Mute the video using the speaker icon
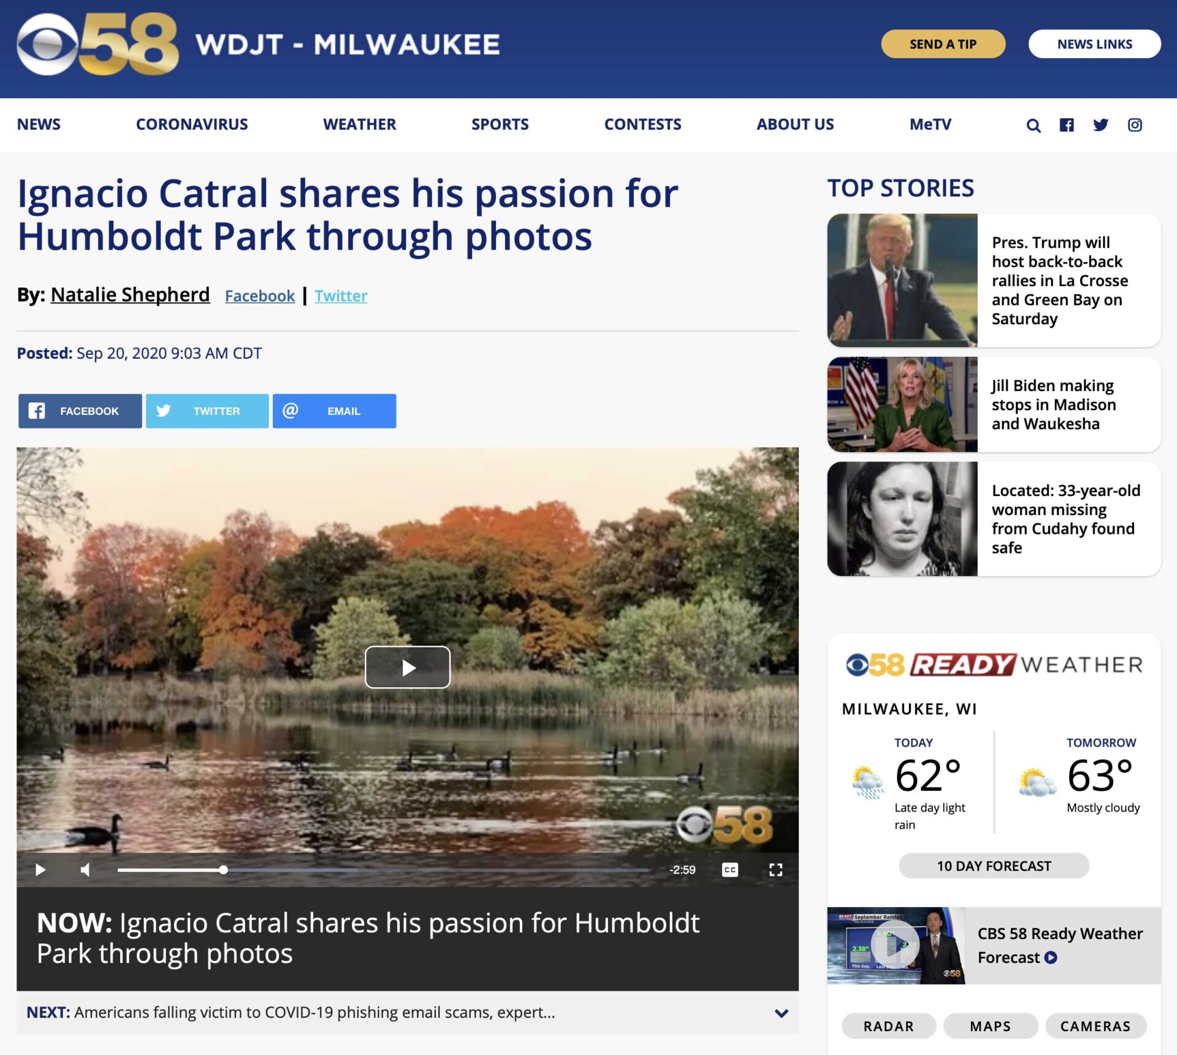This screenshot has height=1055, width=1177. tap(85, 869)
